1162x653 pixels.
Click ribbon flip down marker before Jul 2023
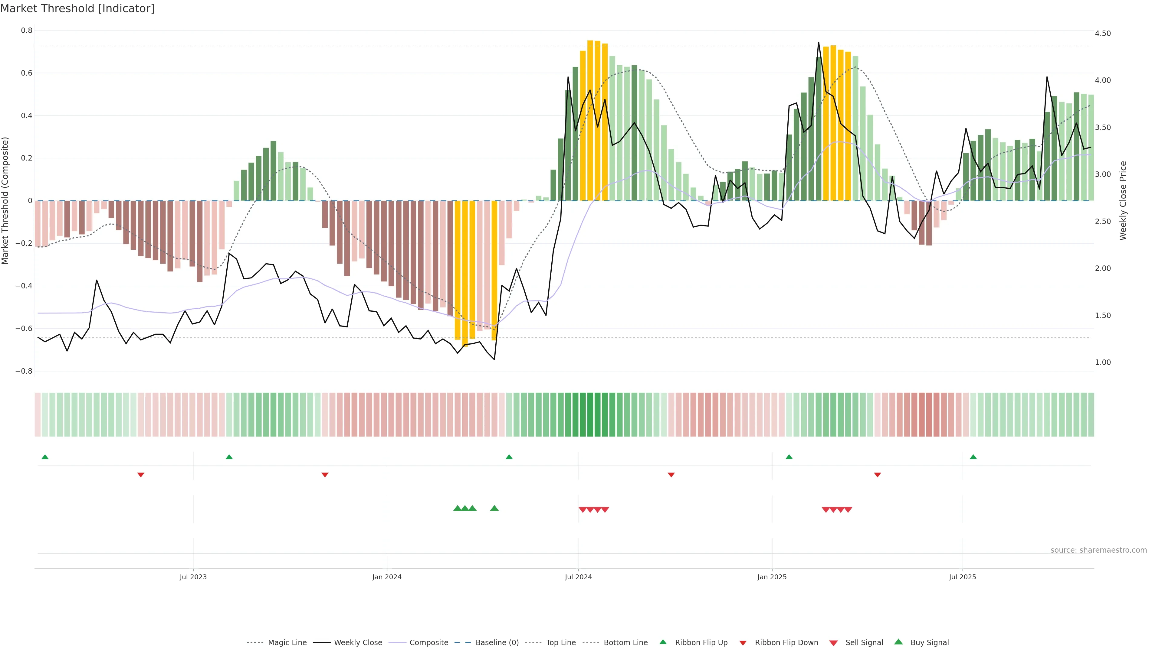(x=141, y=475)
